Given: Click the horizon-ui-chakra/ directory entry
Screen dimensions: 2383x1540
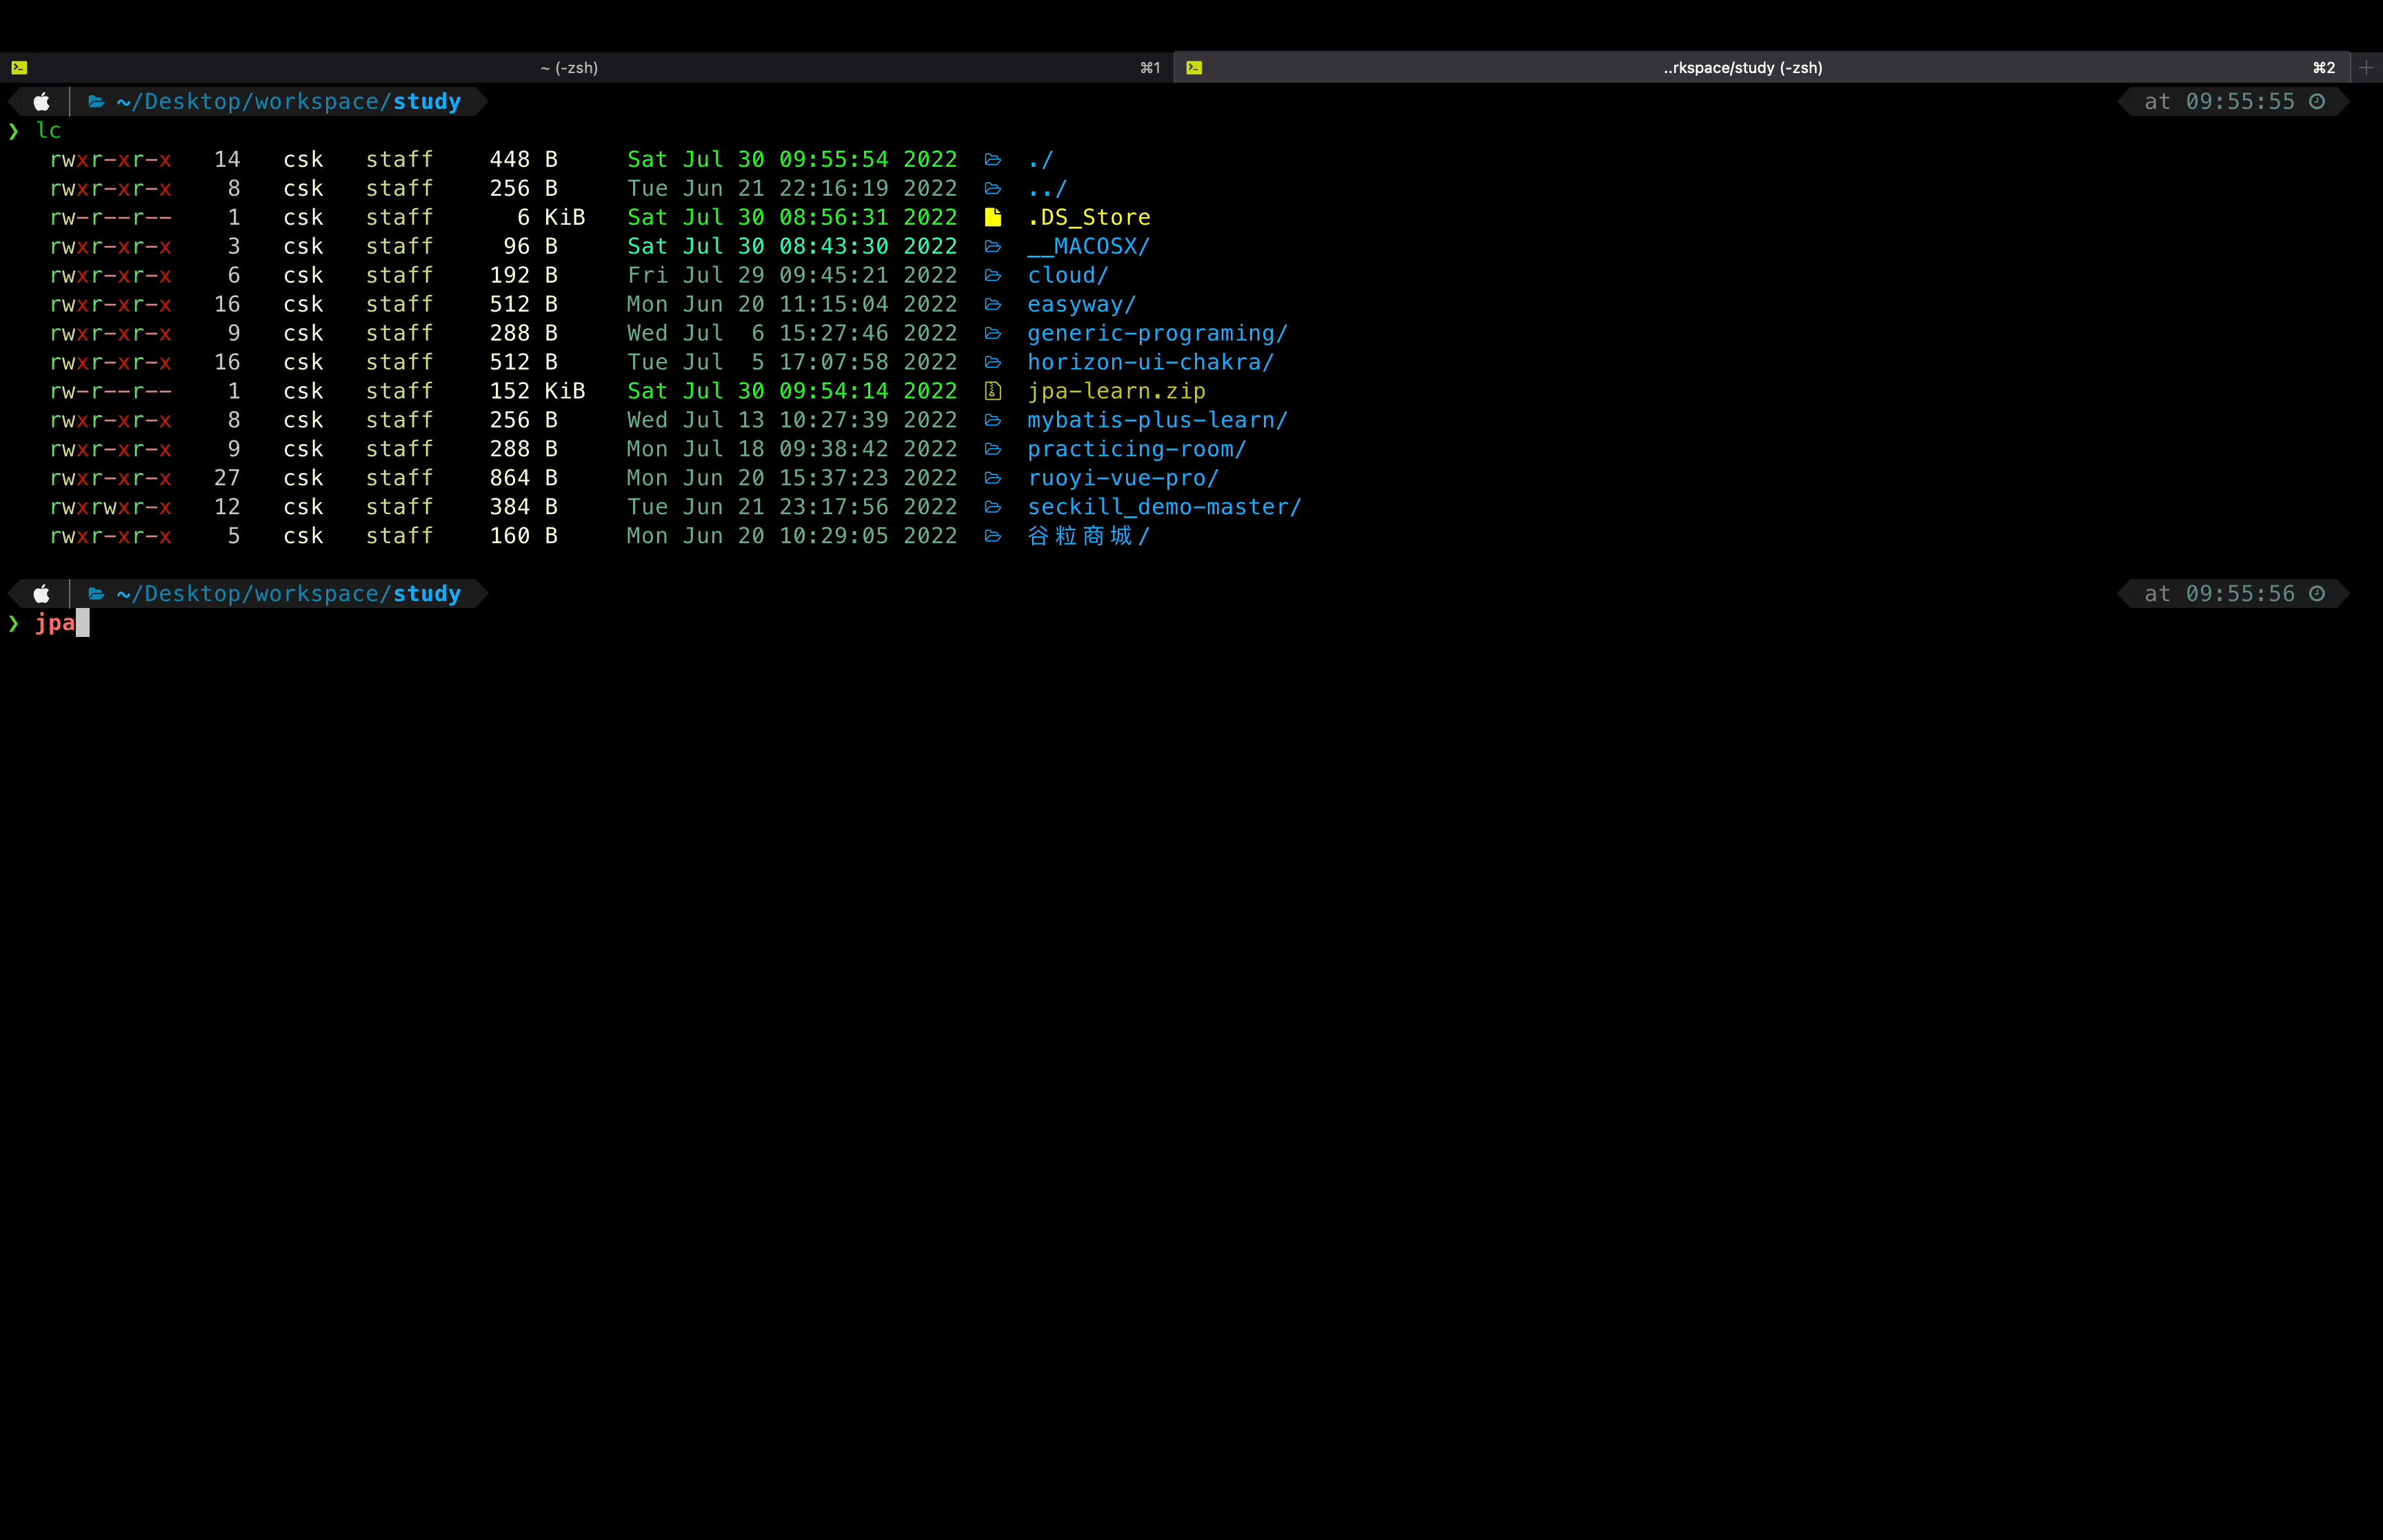Looking at the screenshot, I should (x=1150, y=362).
